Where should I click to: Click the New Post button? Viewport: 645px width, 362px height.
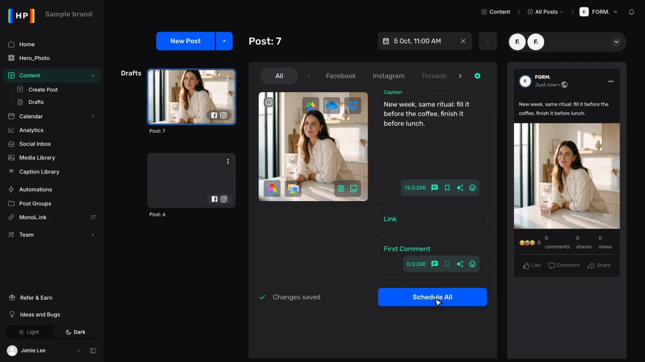coord(185,41)
